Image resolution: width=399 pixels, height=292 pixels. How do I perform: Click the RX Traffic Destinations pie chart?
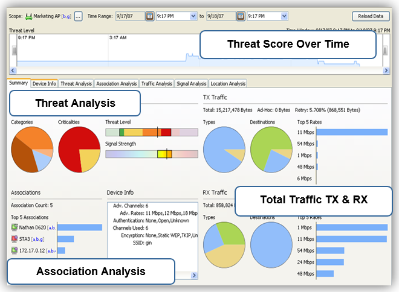pos(271,245)
